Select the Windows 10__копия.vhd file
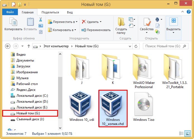Screen dimensions: 194x139 (113, 108)
